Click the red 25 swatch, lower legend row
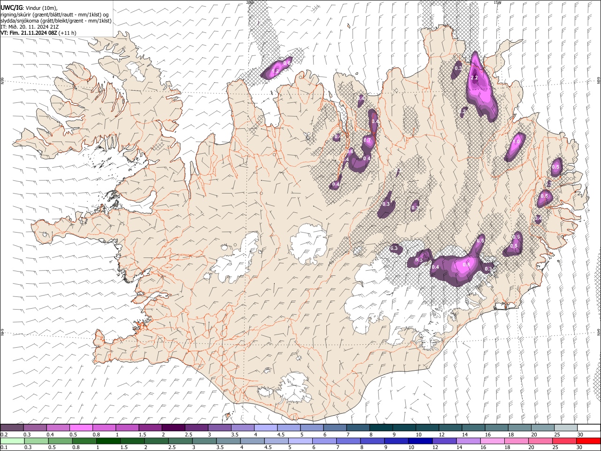The image size is (601, 451). pyautogui.click(x=564, y=441)
